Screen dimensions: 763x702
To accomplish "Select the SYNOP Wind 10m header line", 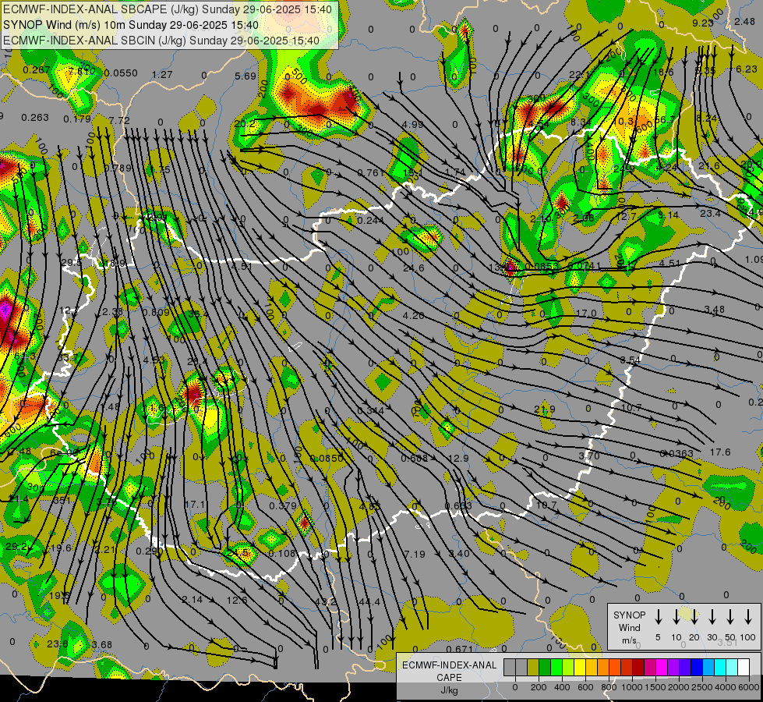I will click(x=130, y=25).
